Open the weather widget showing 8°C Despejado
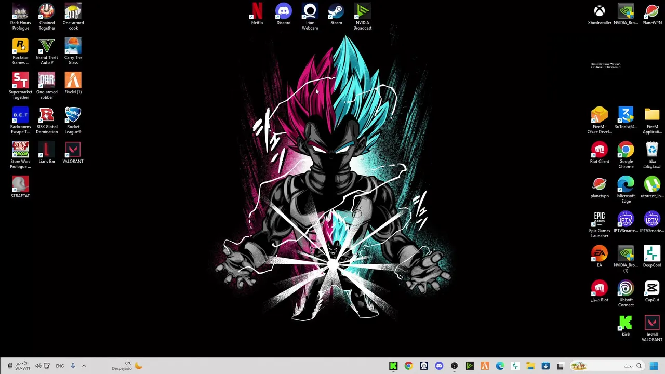 point(127,366)
